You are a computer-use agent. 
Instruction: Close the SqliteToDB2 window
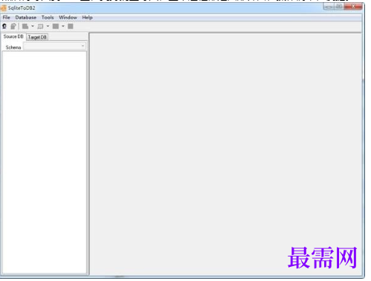[x=353, y=7]
